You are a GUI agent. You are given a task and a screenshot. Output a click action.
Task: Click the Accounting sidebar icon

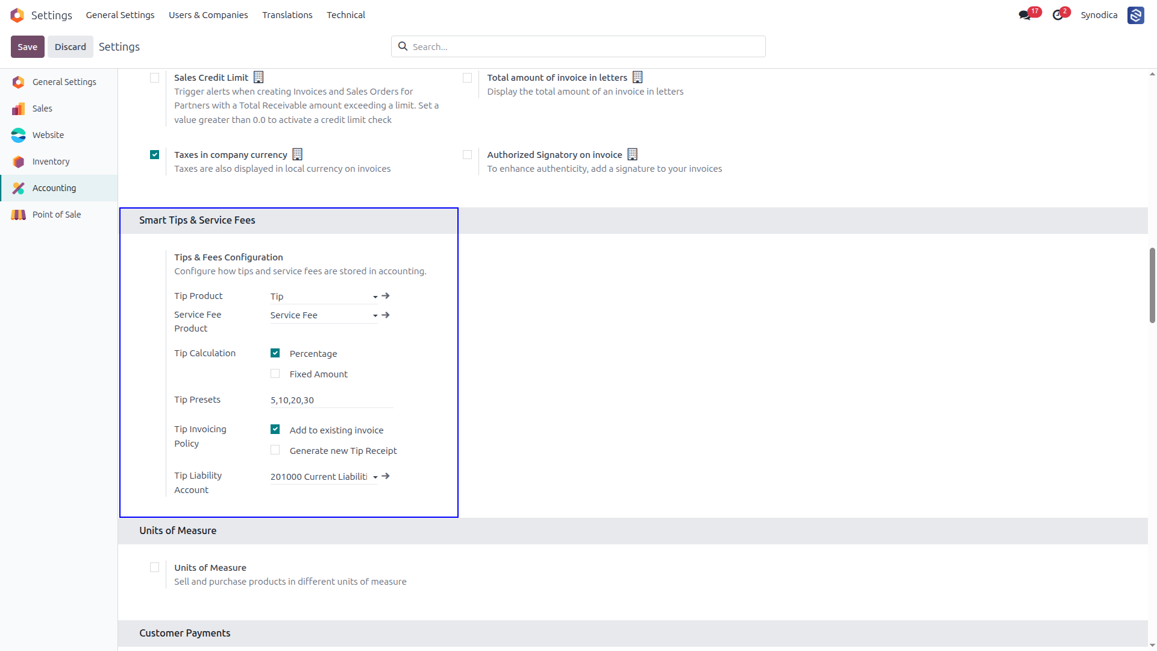[18, 188]
